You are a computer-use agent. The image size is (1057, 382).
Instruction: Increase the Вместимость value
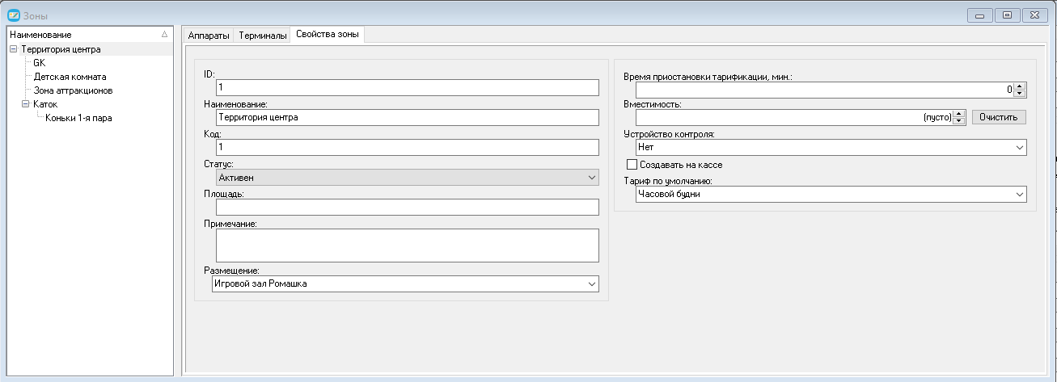click(960, 113)
